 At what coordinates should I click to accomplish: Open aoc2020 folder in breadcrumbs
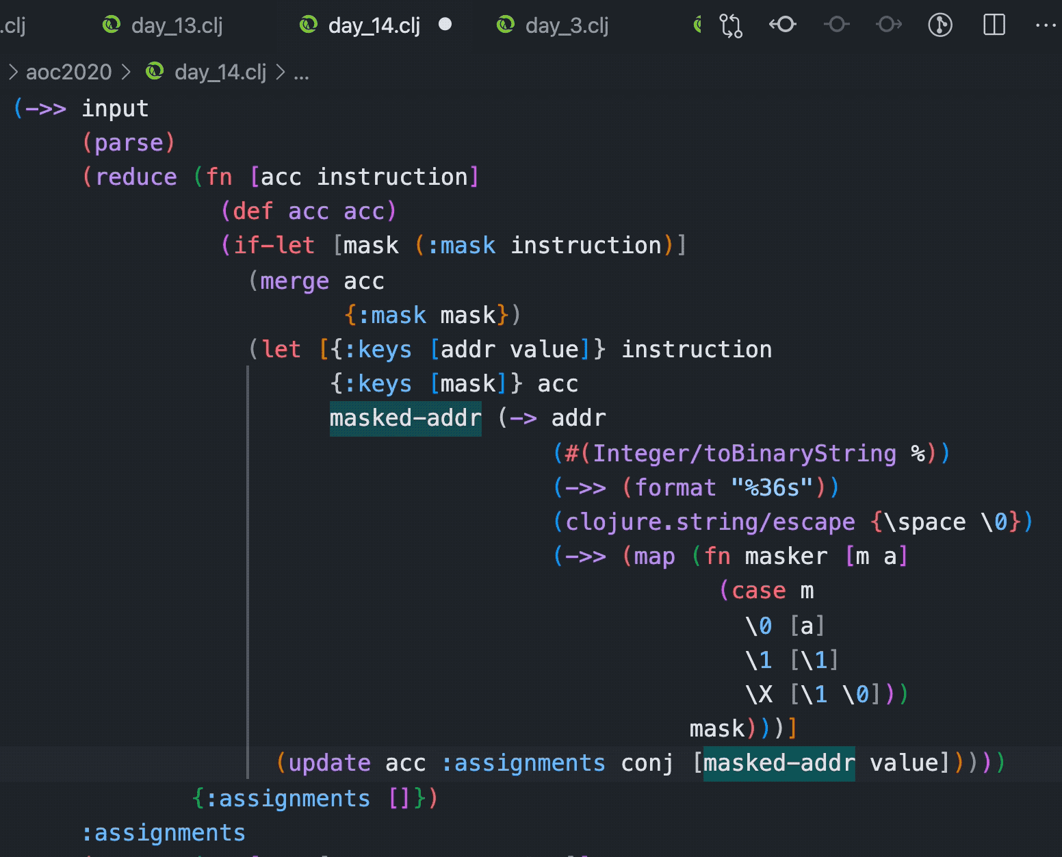coord(68,72)
